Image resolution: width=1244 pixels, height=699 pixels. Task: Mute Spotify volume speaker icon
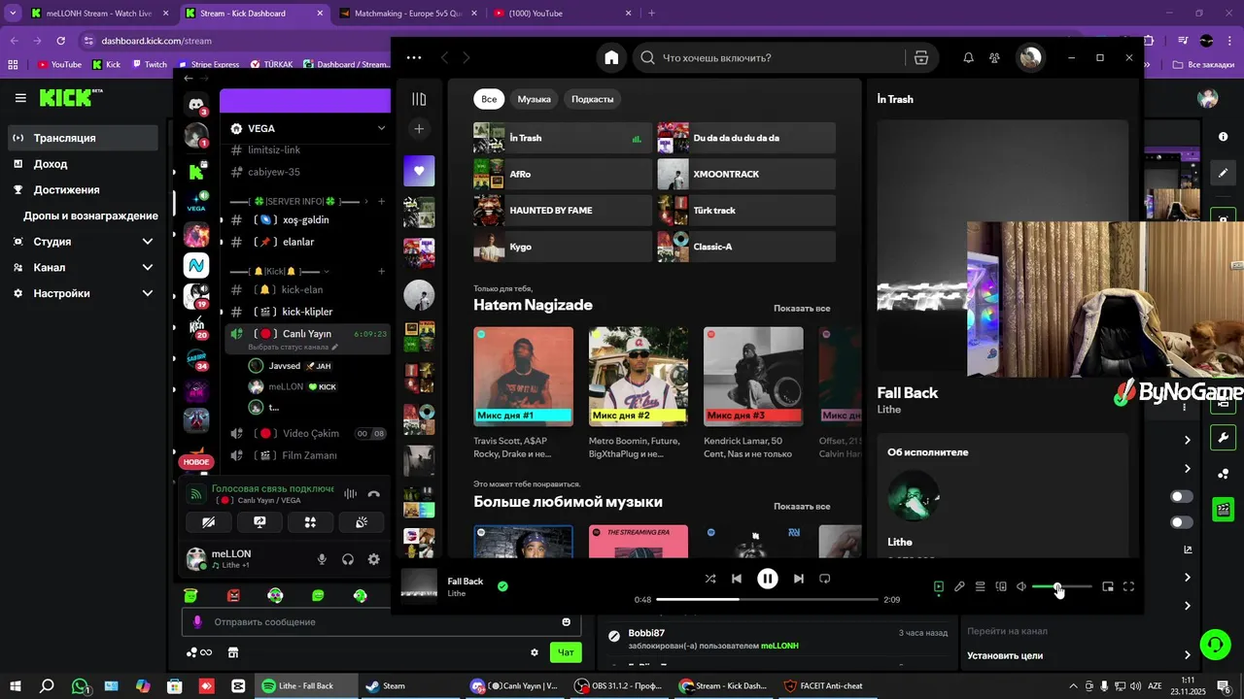pos(1021,586)
